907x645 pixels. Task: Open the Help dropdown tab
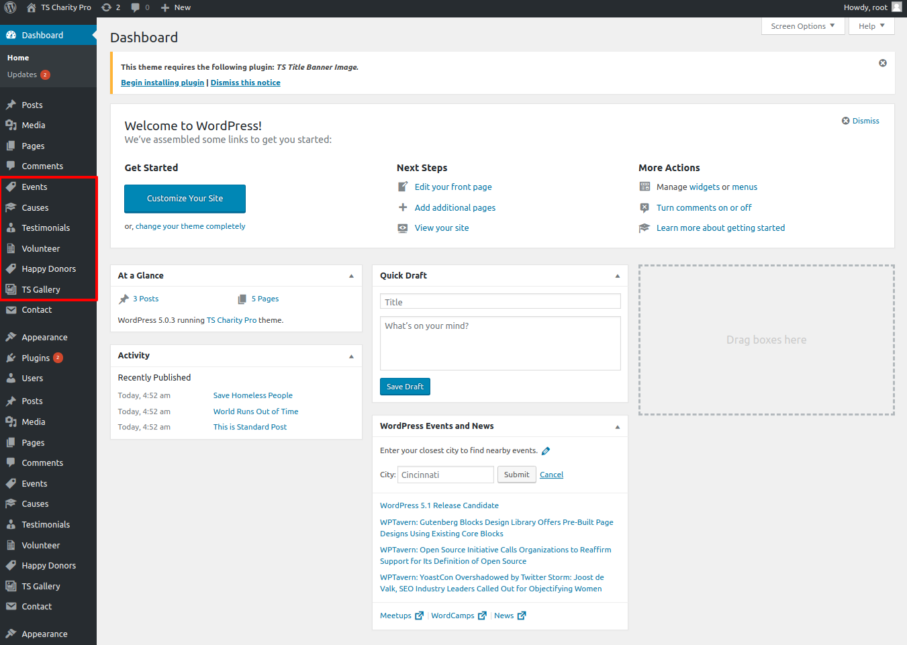click(x=871, y=26)
